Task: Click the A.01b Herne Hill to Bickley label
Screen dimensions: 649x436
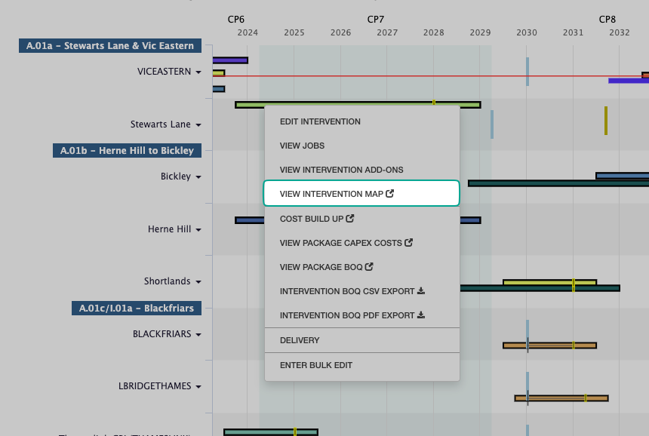Action: [126, 150]
